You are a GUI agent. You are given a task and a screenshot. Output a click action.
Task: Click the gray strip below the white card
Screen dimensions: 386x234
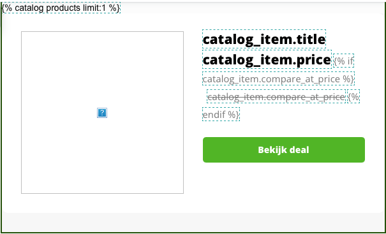[193, 222]
